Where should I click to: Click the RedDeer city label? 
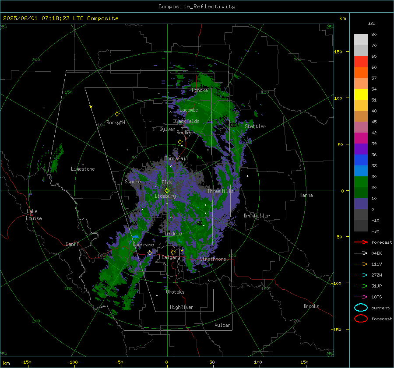click(x=186, y=133)
